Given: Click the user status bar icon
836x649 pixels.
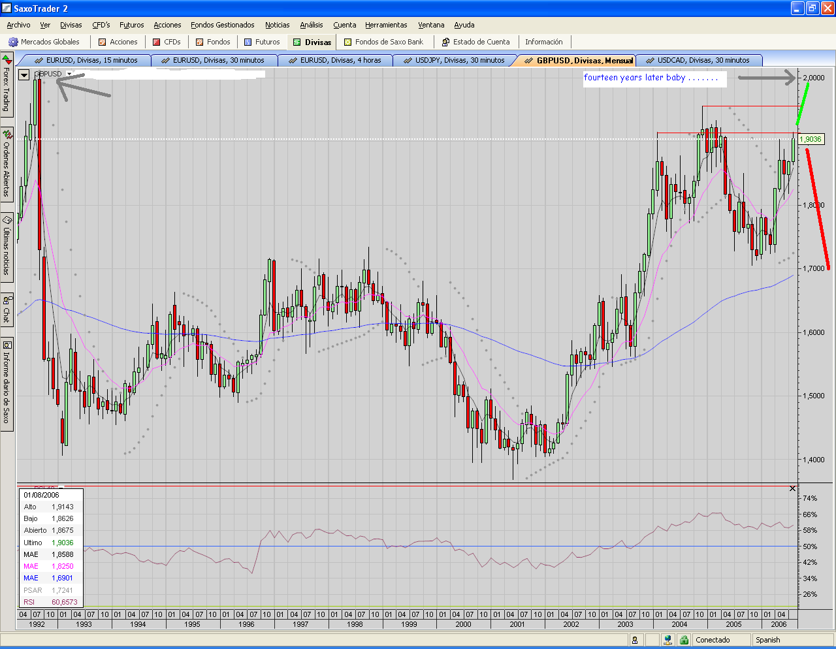Looking at the screenshot, I should pos(634,640).
